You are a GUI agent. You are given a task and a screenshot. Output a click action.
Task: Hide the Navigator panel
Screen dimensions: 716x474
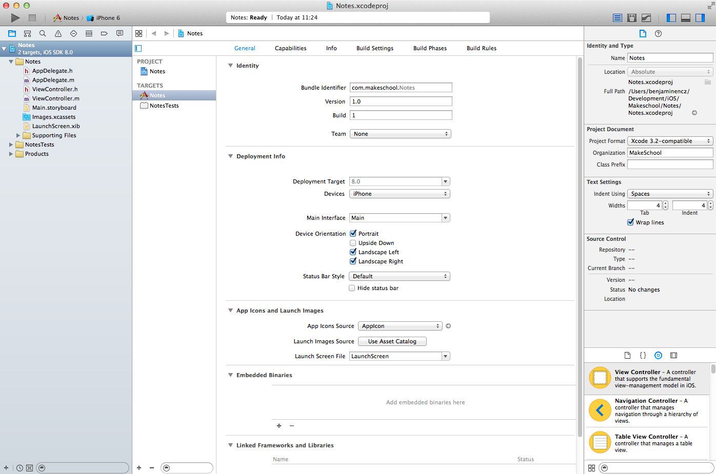pyautogui.click(x=671, y=18)
